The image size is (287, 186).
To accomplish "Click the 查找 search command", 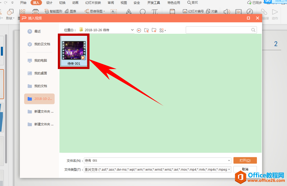I will [x=192, y=3].
